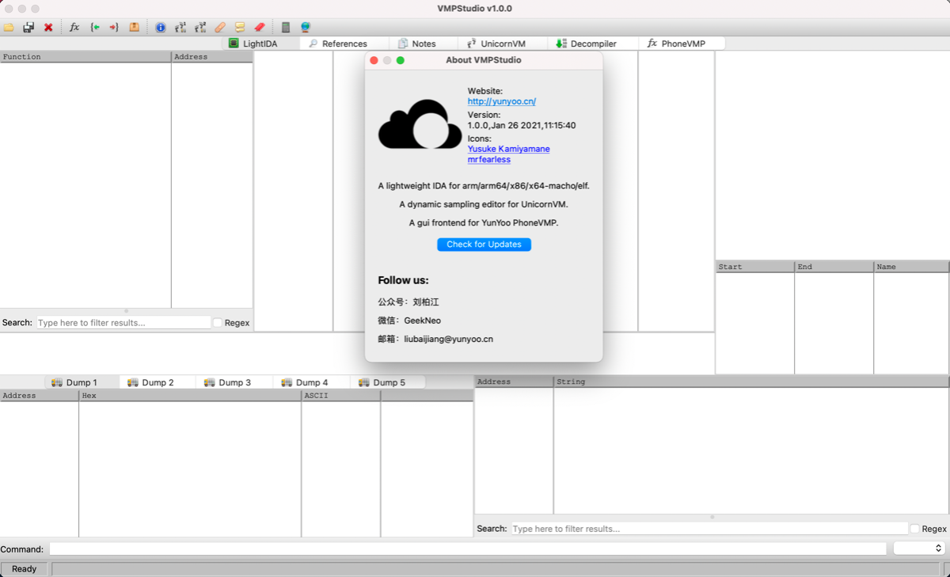
Task: Click the Address header in strings panel
Action: tap(514, 382)
